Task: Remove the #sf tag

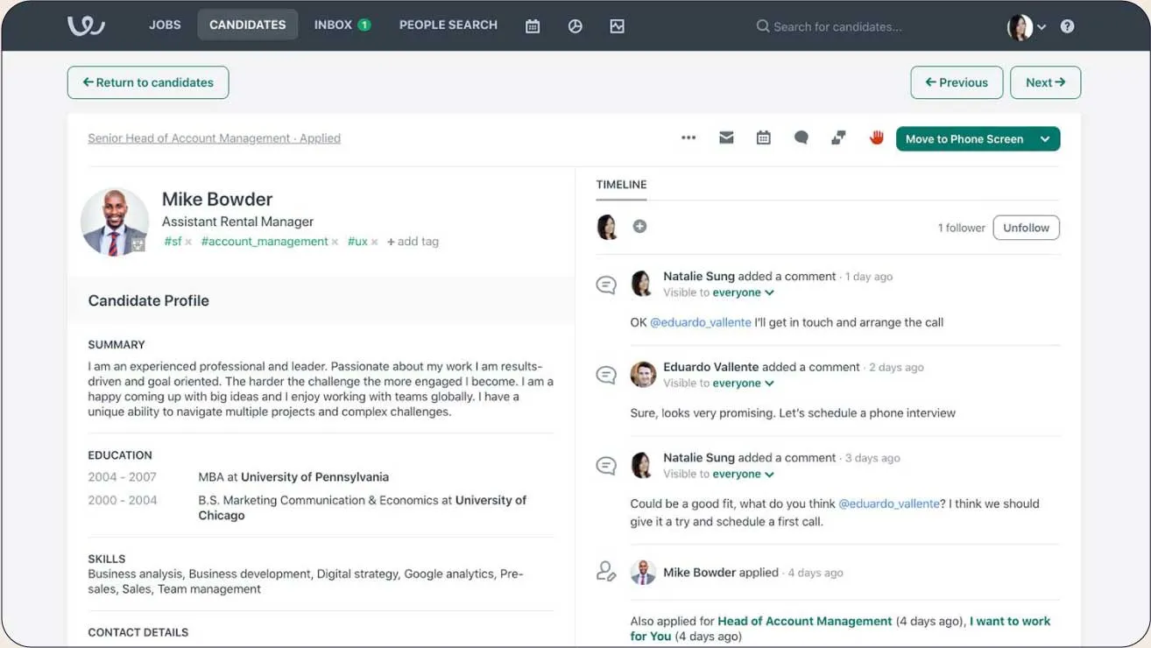Action: pos(188,243)
